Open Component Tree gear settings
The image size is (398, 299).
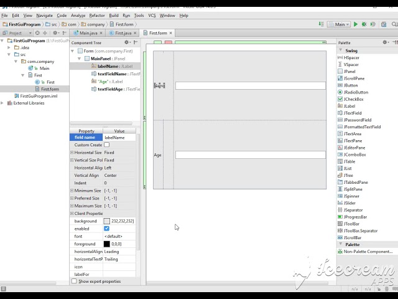click(x=127, y=42)
